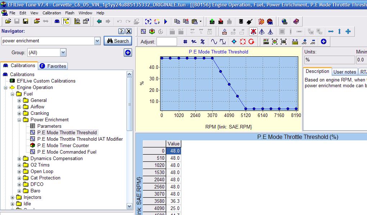
Task: Expand the O2 Trims folder
Action: (x=19, y=165)
